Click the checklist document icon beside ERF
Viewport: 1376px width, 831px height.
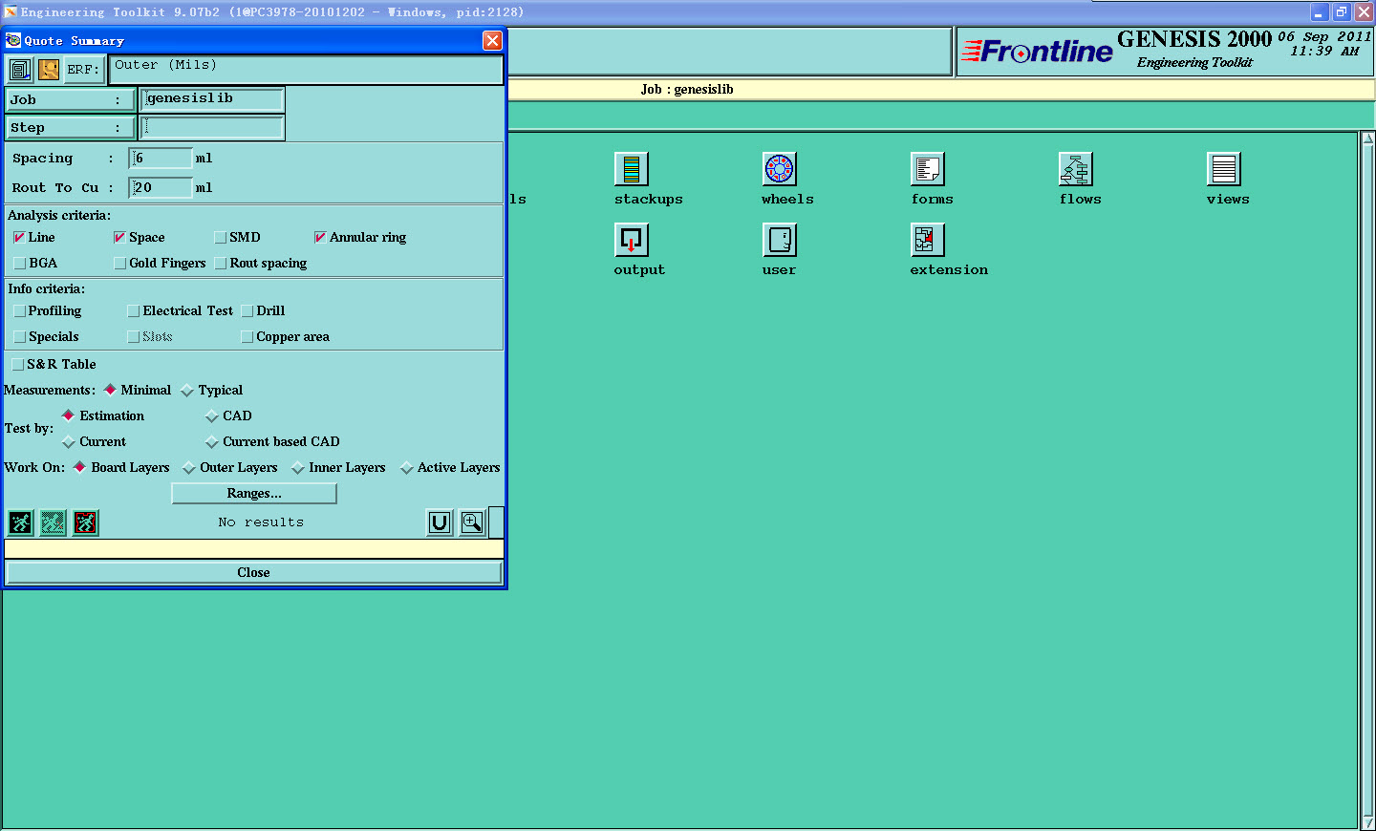[x=20, y=70]
